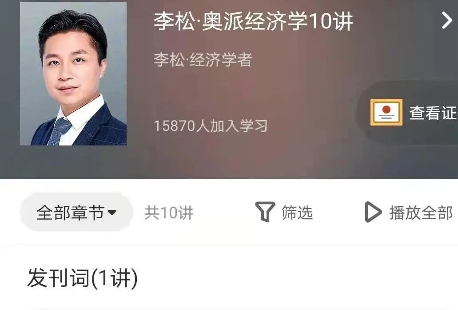The height and width of the screenshot is (310, 458).
Task: Click the funnel filter icon
Action: 265,212
